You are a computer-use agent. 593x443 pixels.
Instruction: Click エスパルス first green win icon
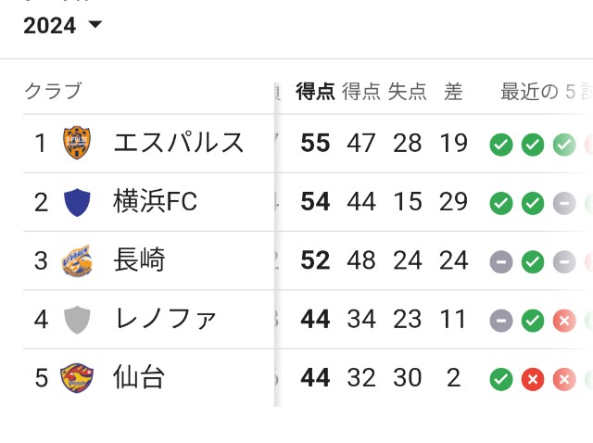tap(501, 145)
